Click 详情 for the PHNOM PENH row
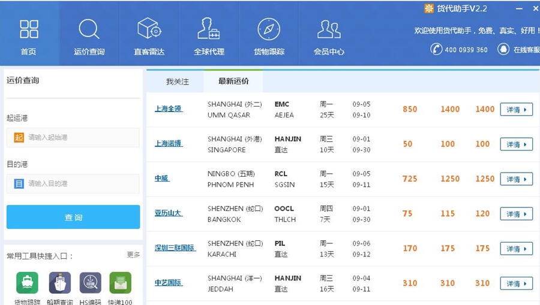Viewport: 540px width, 305px height. pyautogui.click(x=516, y=179)
